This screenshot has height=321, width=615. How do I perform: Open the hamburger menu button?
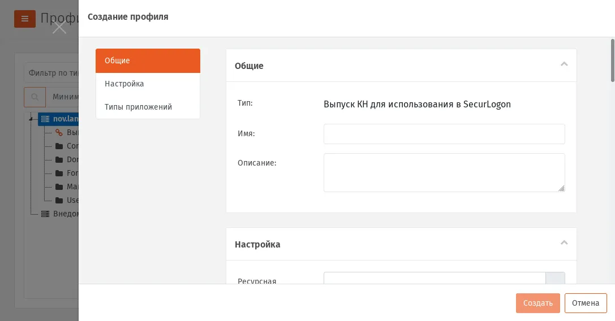[x=25, y=19]
